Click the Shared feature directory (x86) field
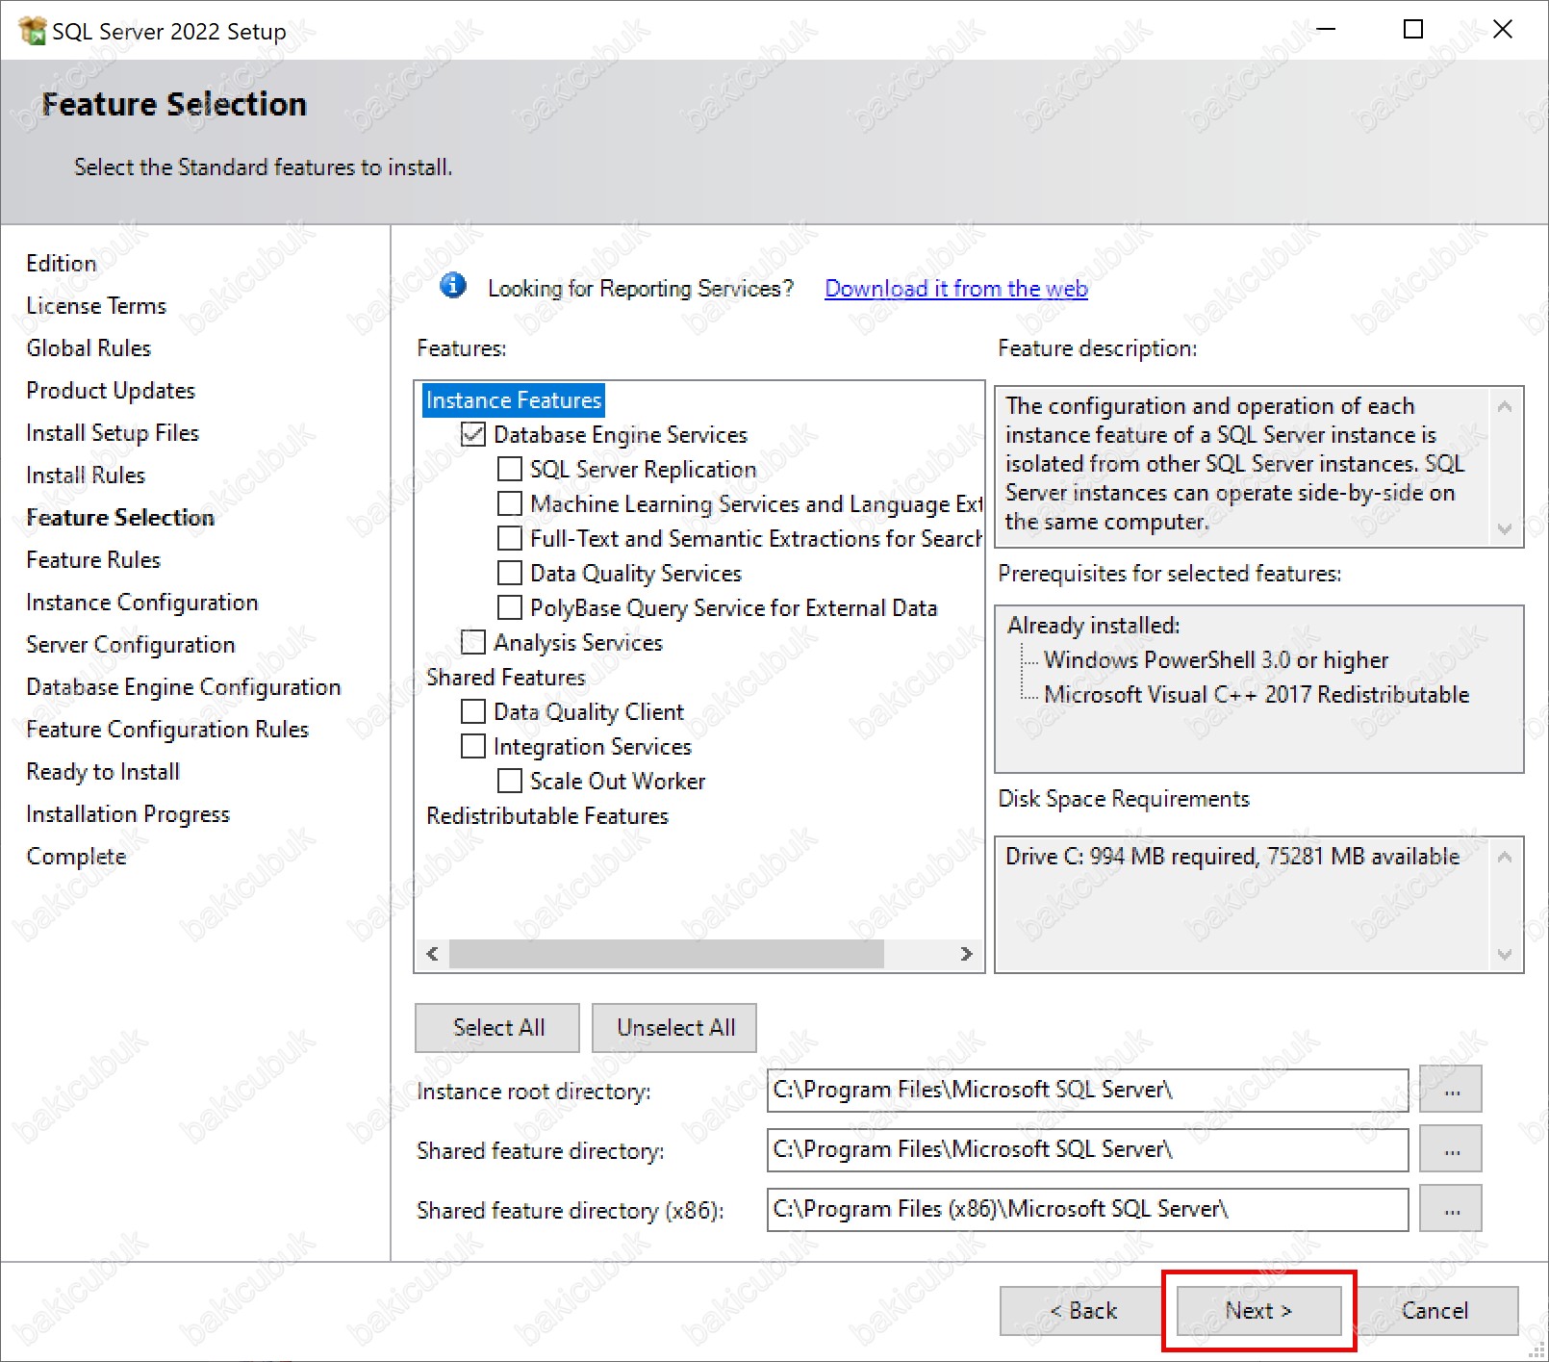Screen dimensions: 1549x1362 click(1088, 1209)
